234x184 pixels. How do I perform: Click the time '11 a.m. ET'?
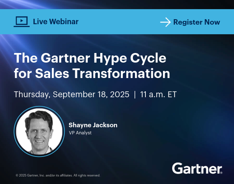click(158, 94)
